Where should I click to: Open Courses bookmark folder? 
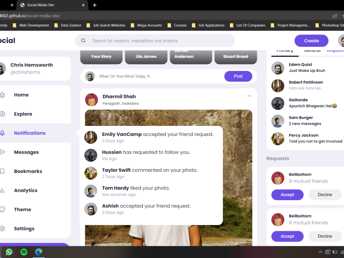click(177, 25)
